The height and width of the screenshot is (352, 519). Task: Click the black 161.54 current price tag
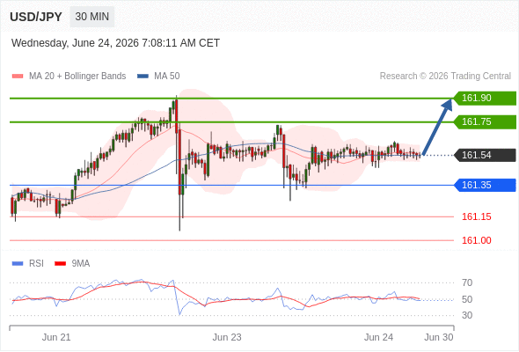485,155
